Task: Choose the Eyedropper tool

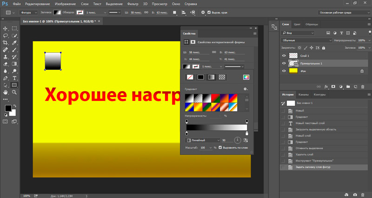Action: coord(14,42)
